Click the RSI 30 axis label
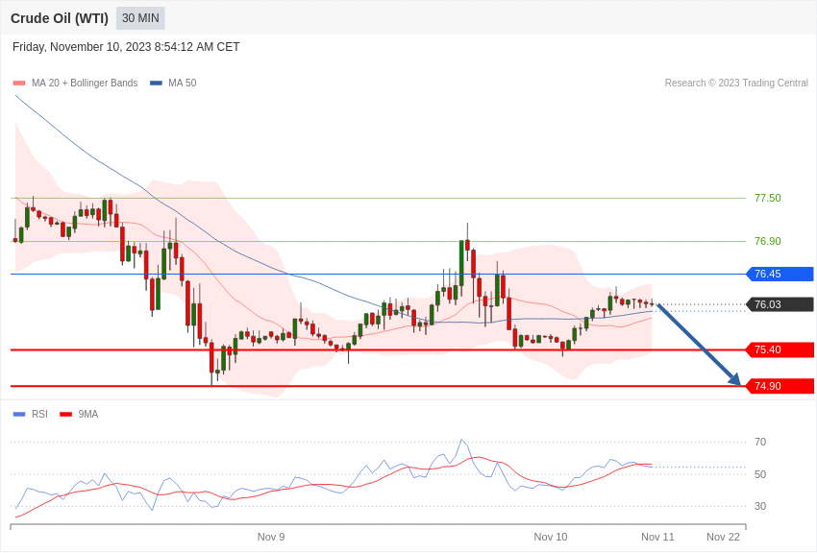 coord(760,506)
